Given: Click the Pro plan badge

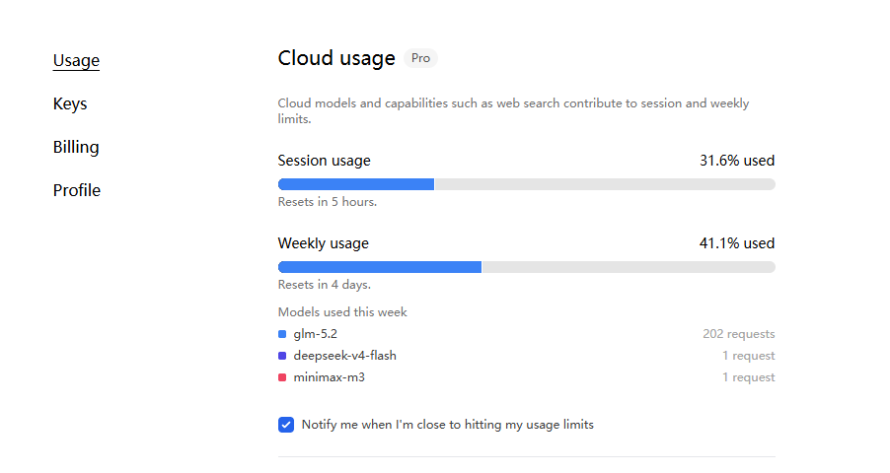Looking at the screenshot, I should pyautogui.click(x=420, y=58).
